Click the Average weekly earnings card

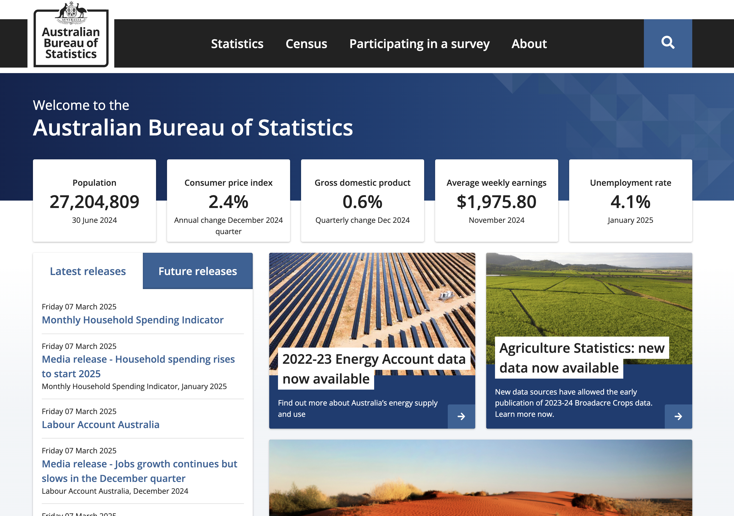[x=496, y=201]
